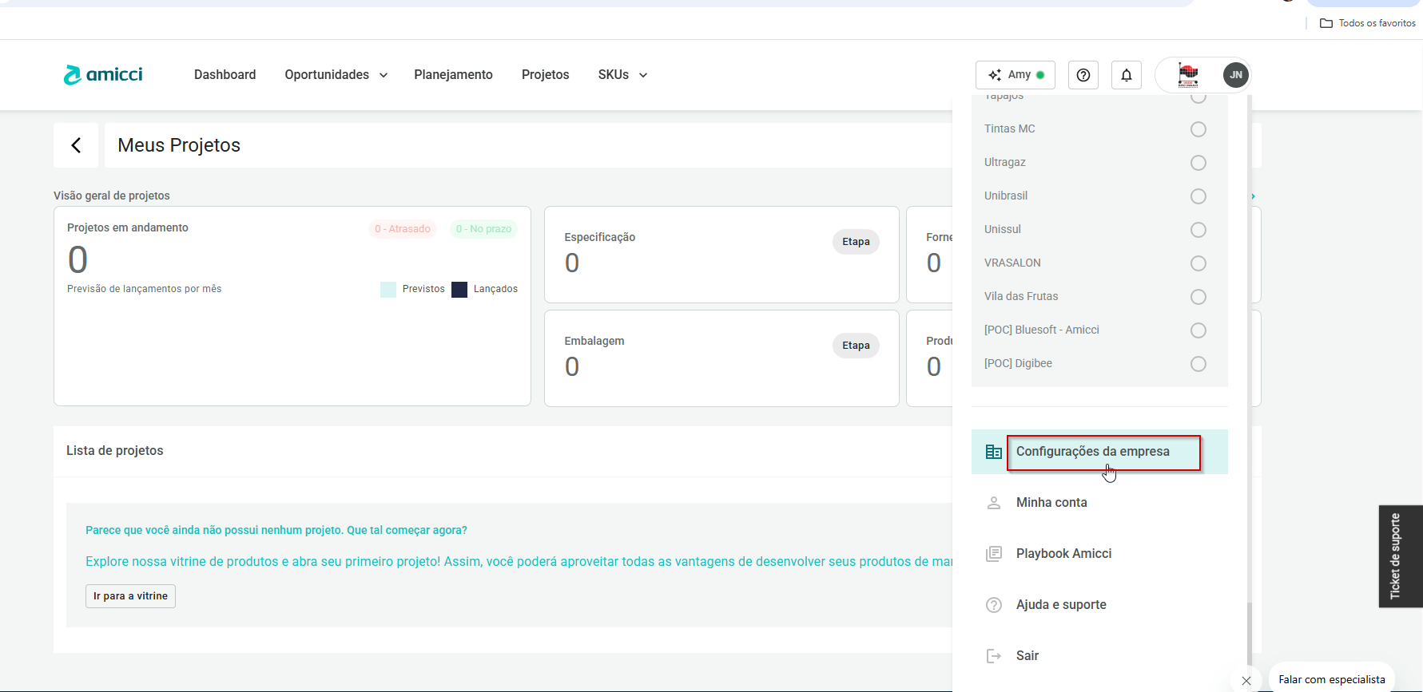
Task: Close the Falar com especialista chat bubble
Action: (x=1246, y=680)
